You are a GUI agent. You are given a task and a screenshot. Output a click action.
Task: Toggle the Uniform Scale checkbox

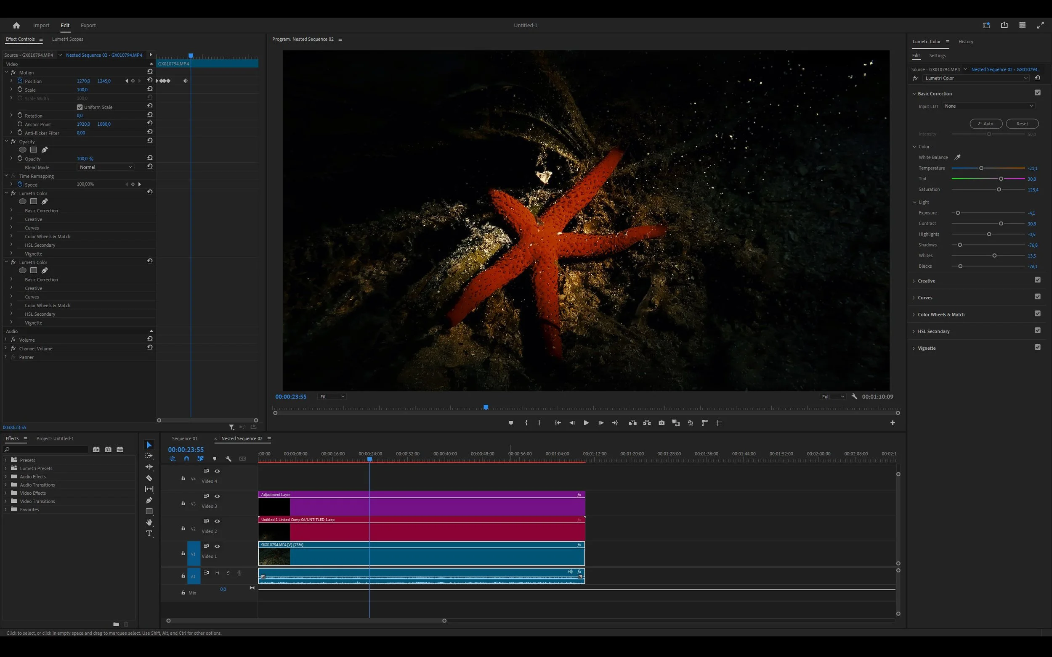tap(80, 107)
